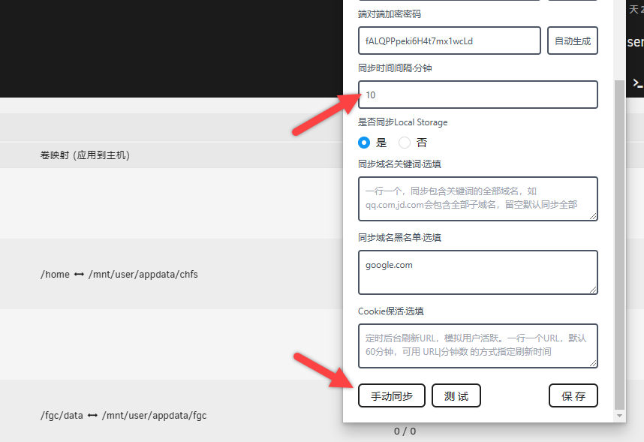Click the scrollbar down arrow of the panel

[x=619, y=415]
